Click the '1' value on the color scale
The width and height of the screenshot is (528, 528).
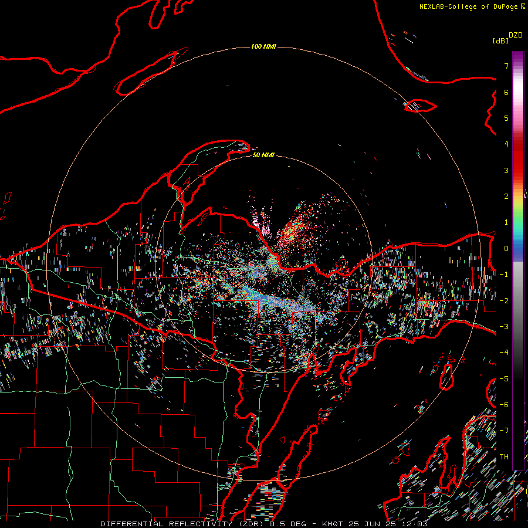coord(506,222)
